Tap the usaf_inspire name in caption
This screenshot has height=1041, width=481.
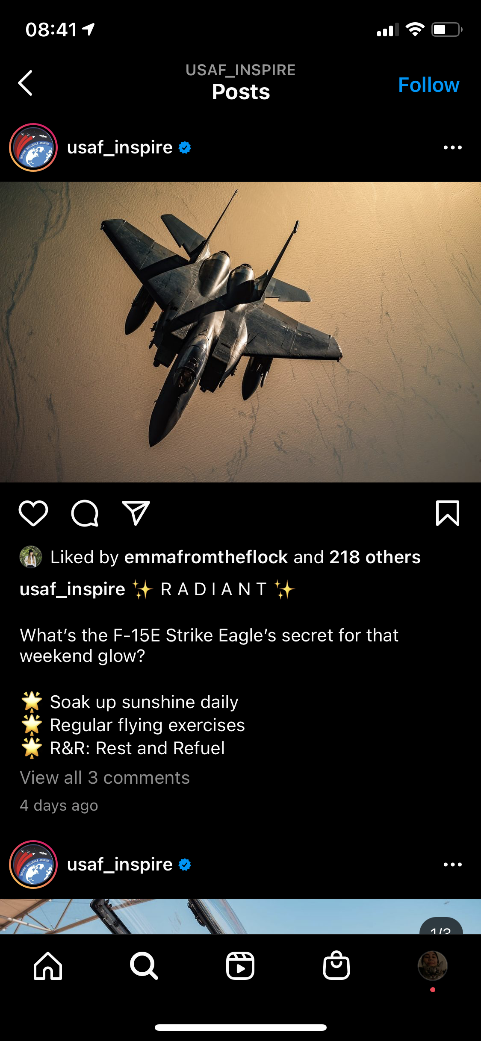tap(72, 589)
